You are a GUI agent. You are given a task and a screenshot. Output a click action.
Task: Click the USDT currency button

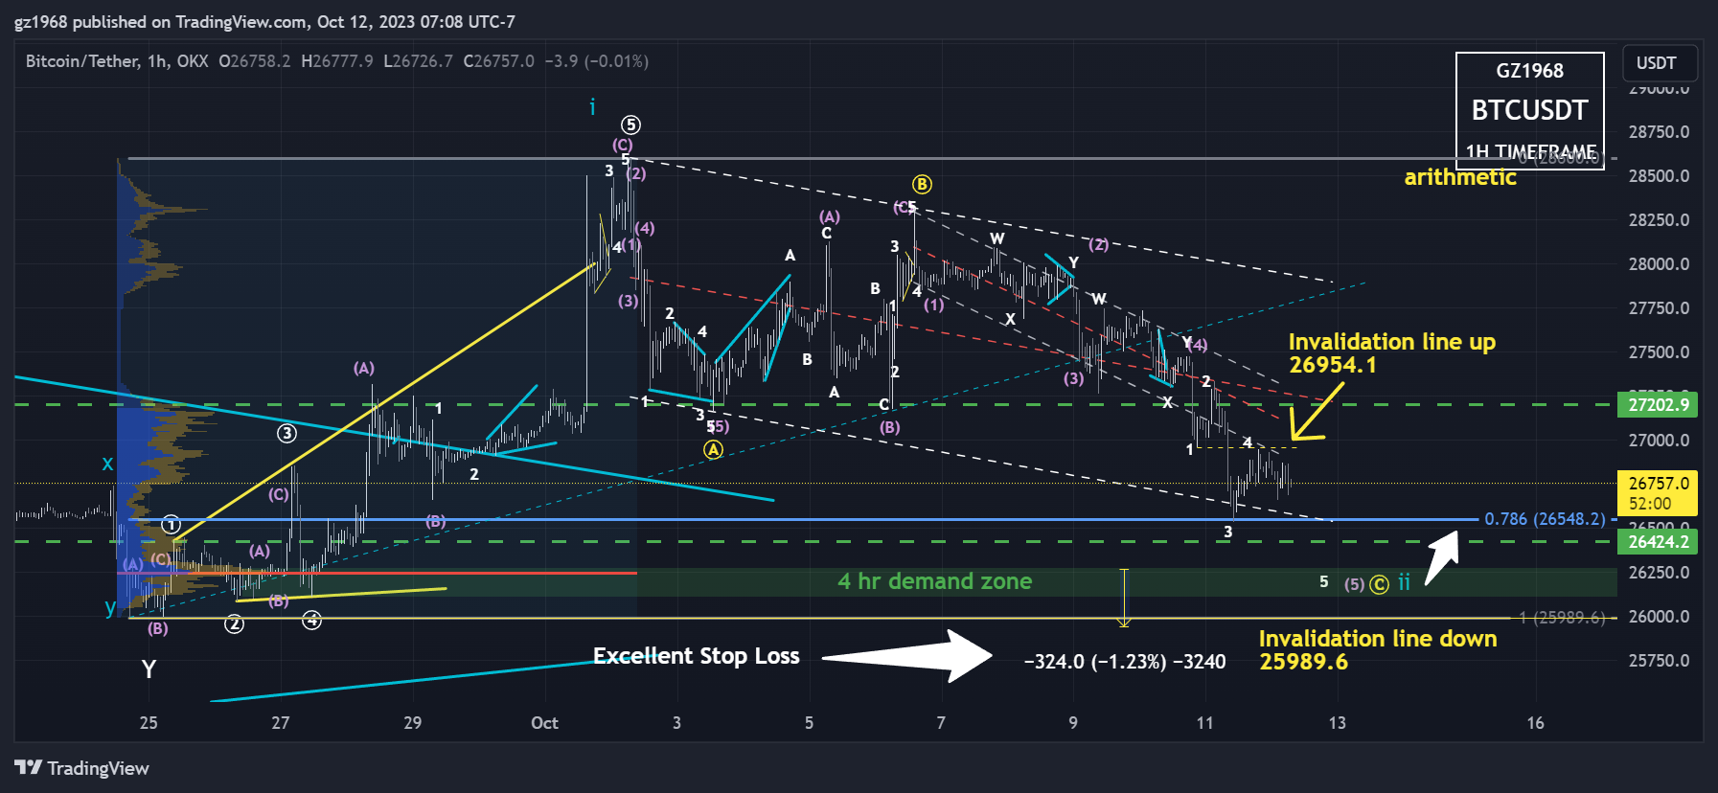(1660, 63)
